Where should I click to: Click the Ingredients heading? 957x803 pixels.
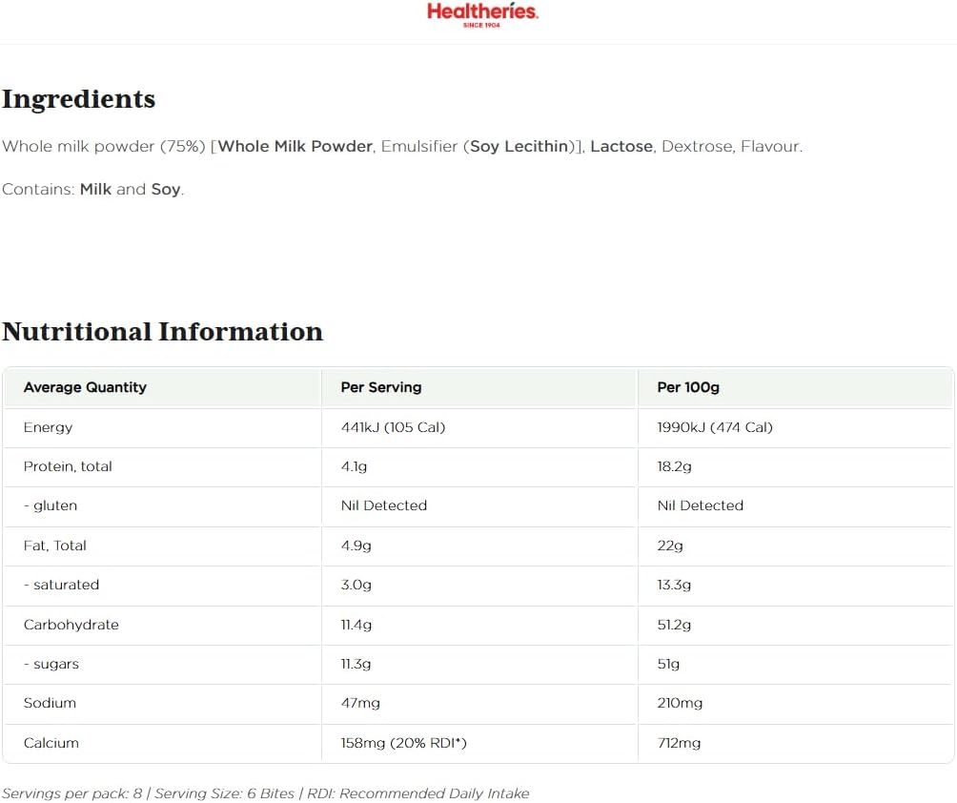[x=78, y=99]
